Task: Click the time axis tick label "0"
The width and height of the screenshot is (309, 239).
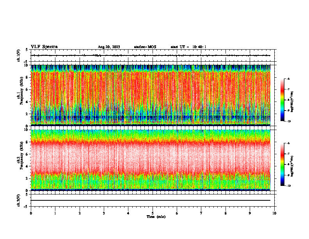Action: coord(31,213)
